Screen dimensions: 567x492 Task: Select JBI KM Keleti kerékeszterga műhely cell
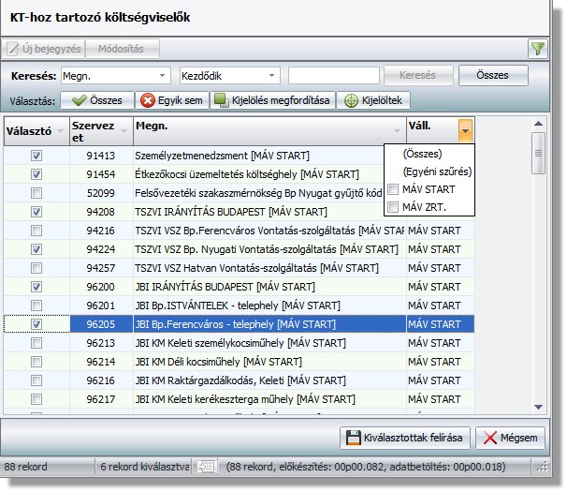pos(269,399)
